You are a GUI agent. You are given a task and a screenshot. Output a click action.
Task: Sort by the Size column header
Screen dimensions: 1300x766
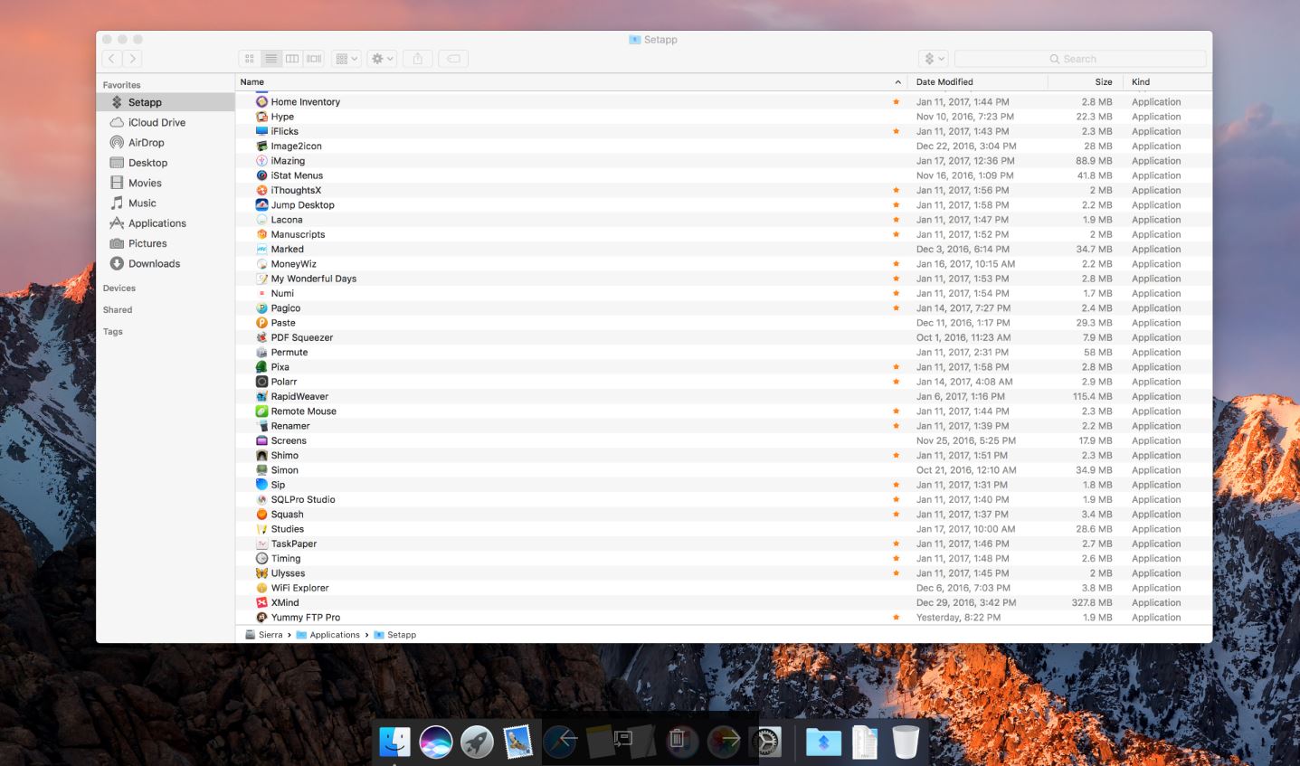tap(1104, 82)
